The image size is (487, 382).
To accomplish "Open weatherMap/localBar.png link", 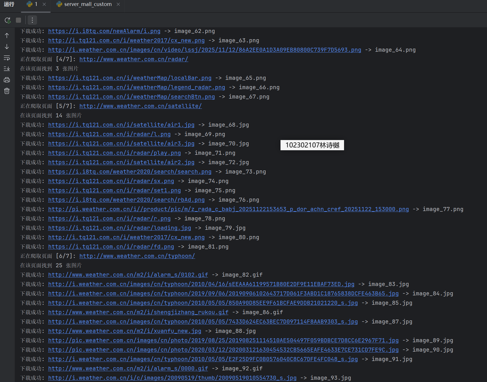I will coord(130,78).
